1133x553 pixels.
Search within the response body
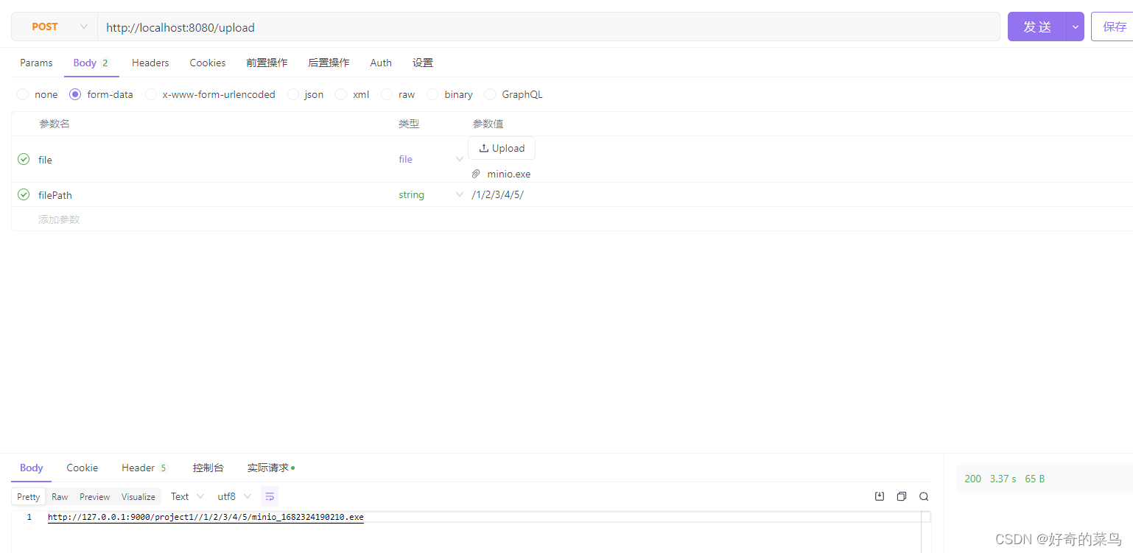[x=924, y=496]
